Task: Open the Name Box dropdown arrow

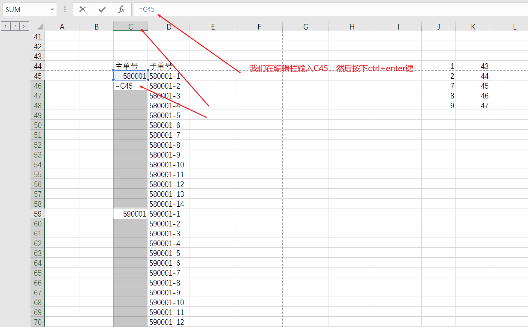Action: (x=52, y=9)
